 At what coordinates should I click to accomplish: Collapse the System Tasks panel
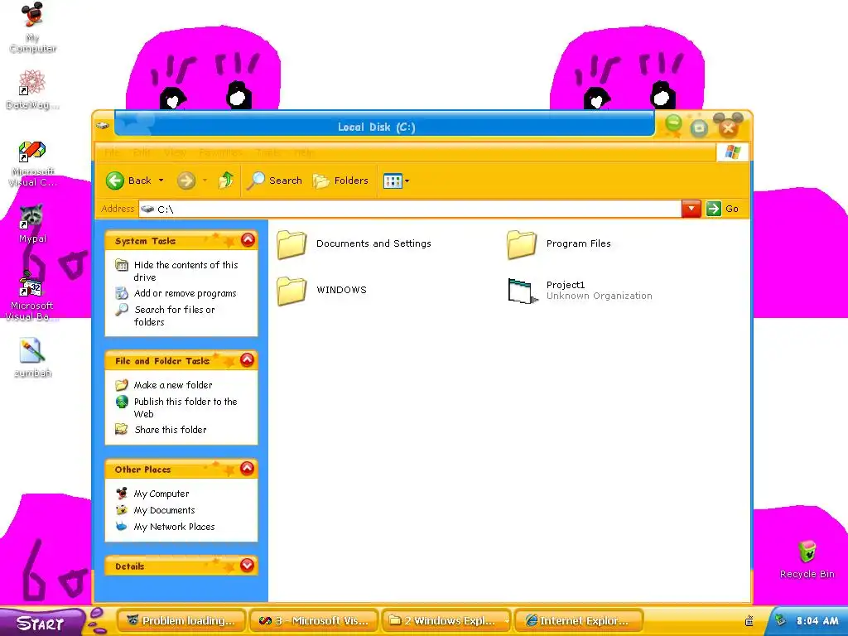[x=248, y=239]
